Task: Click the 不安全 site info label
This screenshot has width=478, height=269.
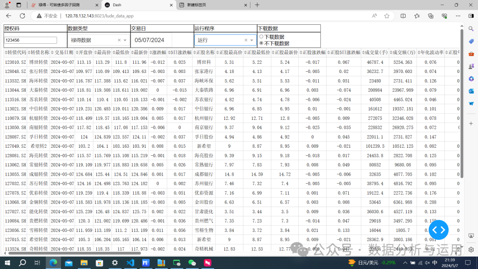Action: click(47, 16)
